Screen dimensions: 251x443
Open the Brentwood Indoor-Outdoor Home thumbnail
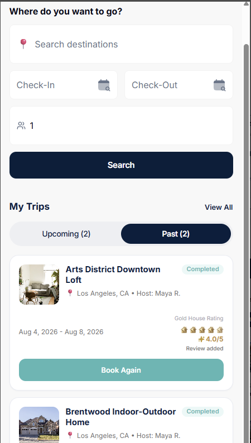pos(39,425)
